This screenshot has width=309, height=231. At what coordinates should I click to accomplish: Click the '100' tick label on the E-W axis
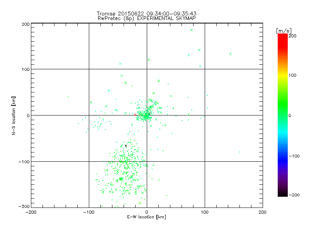(x=205, y=212)
